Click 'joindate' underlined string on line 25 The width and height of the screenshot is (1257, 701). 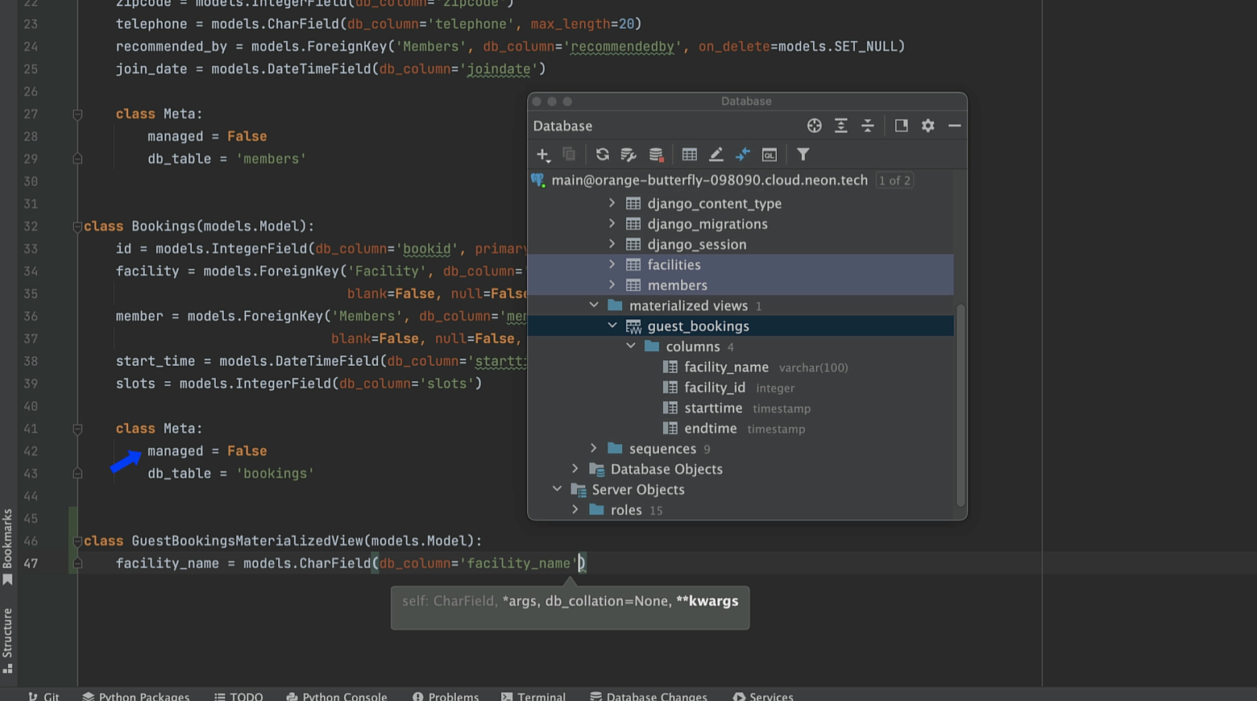[x=499, y=69]
